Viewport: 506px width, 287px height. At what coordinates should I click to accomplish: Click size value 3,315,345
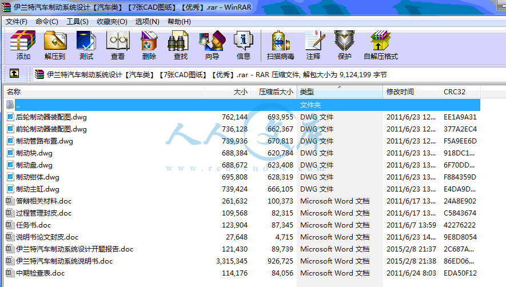[232, 261]
